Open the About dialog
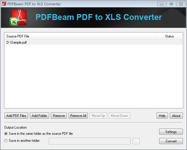This screenshot has height=150, width=187. click(x=176, y=116)
